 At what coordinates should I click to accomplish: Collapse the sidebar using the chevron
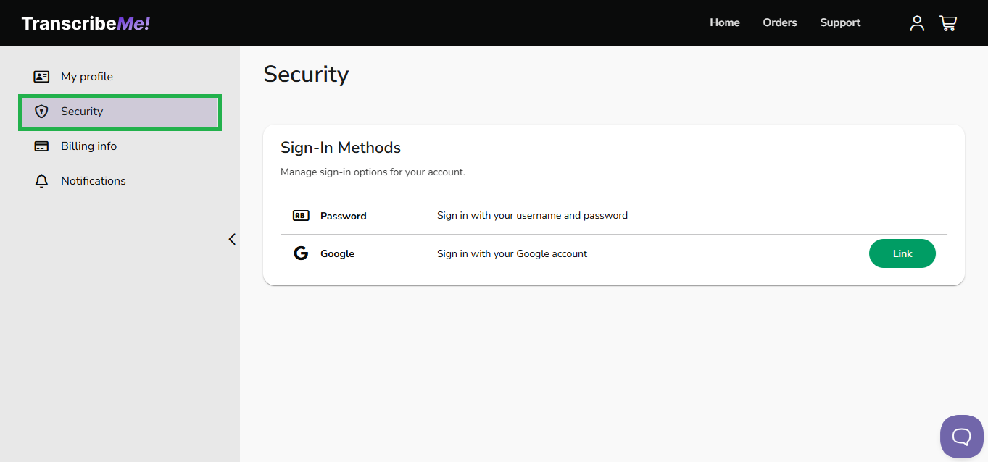[x=231, y=238]
